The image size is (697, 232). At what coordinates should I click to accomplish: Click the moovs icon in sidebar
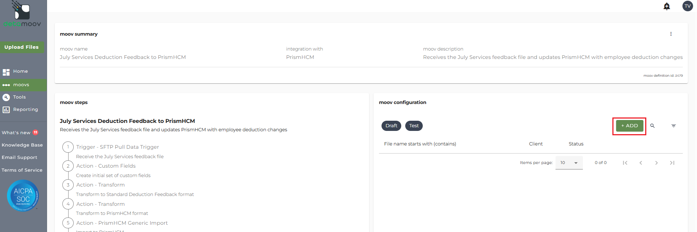coord(6,85)
